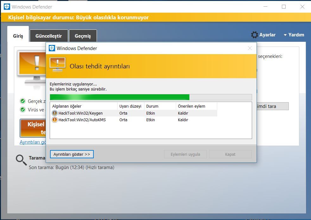Open the Güncelleştir tab
This screenshot has width=311, height=220.
click(49, 36)
